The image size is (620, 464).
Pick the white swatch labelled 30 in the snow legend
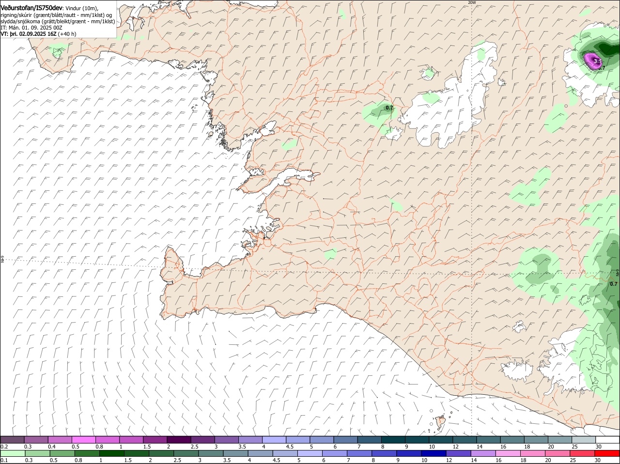(x=607, y=440)
